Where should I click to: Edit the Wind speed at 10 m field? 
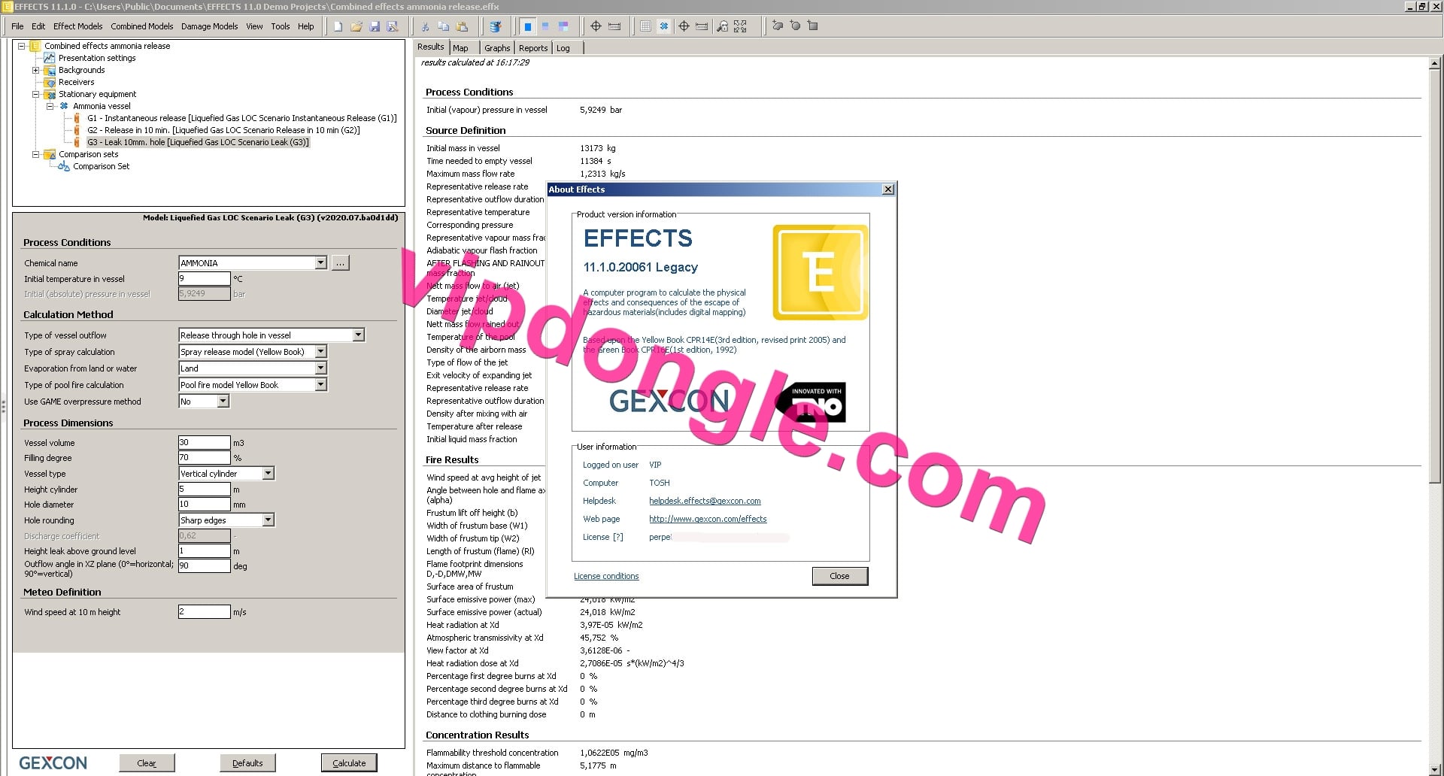[x=204, y=611]
